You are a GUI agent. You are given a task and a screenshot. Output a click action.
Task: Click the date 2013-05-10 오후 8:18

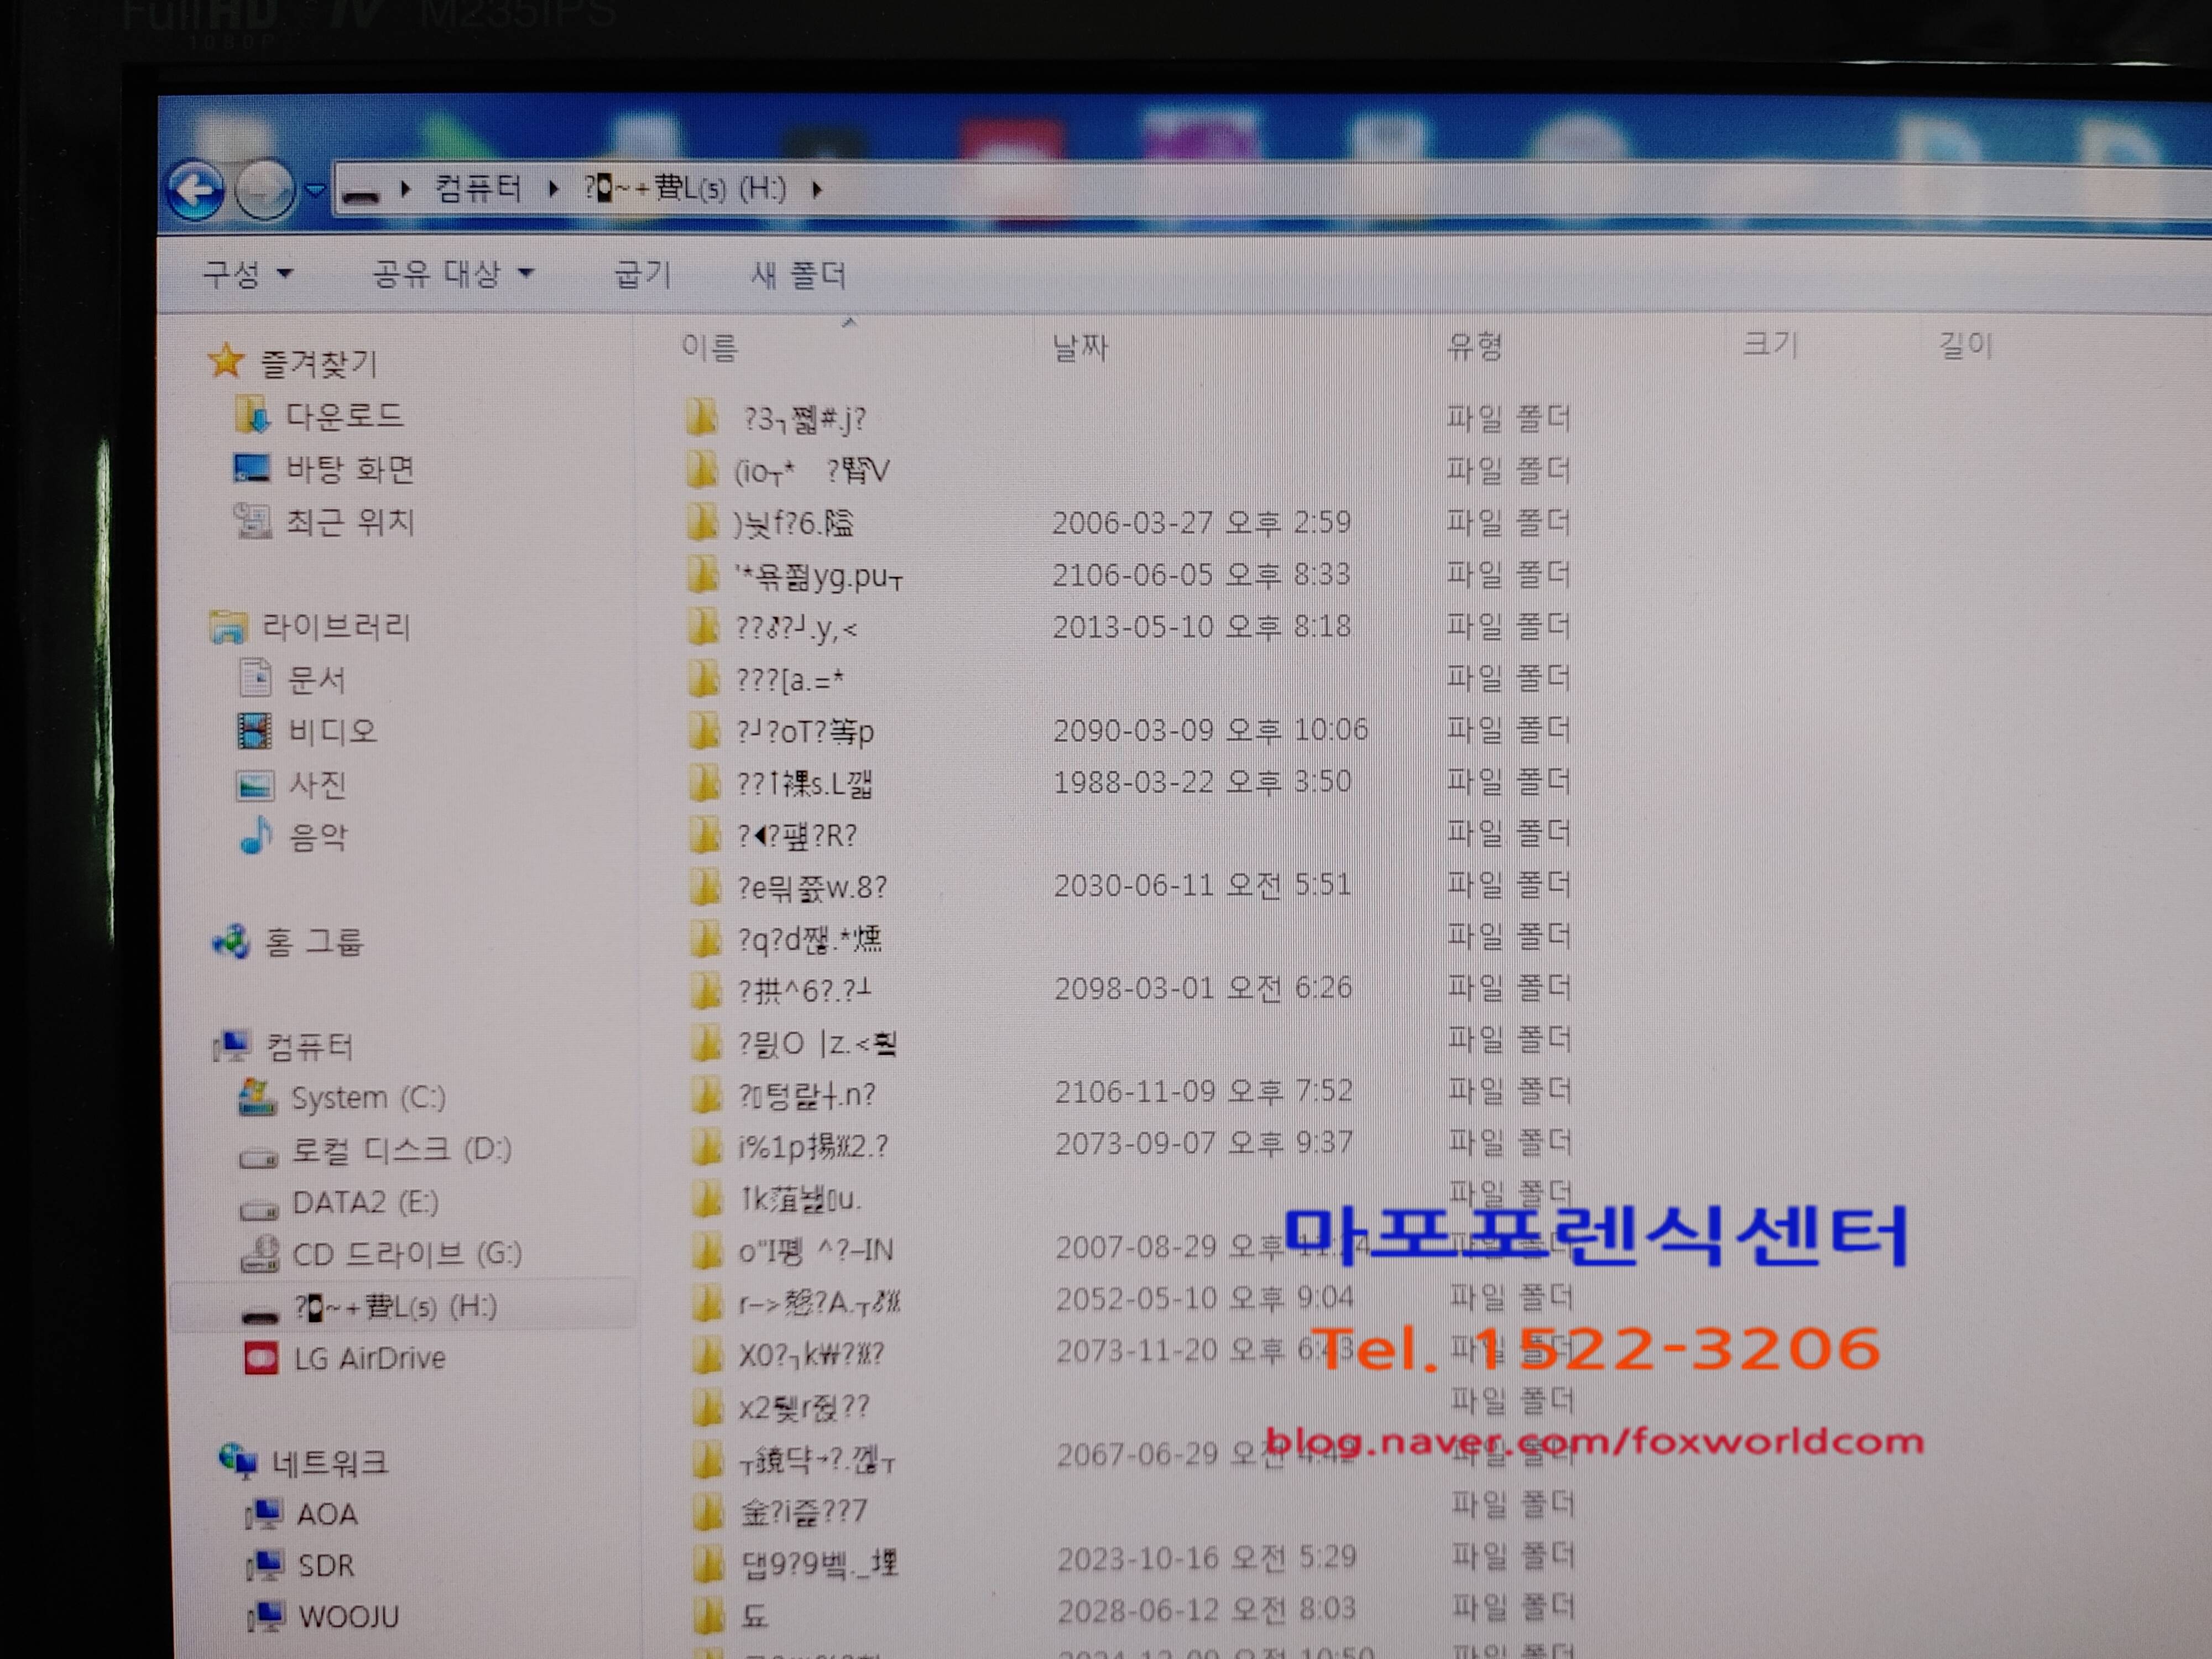click(1201, 626)
